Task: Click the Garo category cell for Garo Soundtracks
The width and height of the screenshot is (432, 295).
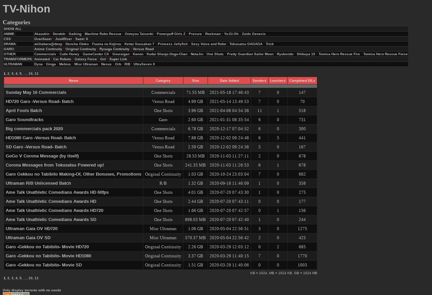Action: [x=163, y=120]
